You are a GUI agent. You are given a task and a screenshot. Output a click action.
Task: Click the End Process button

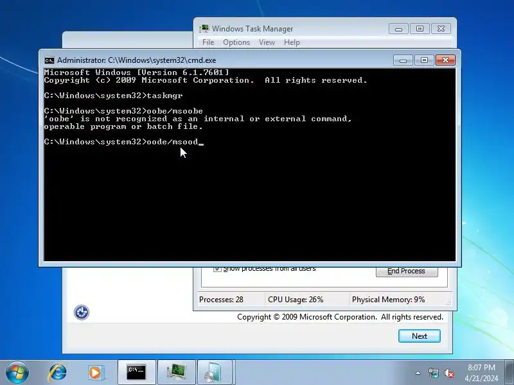coord(407,271)
